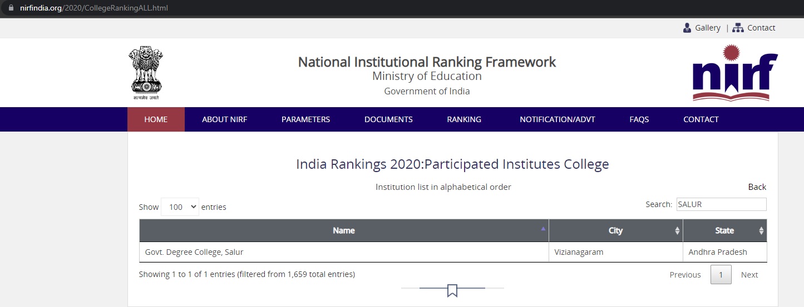804x307 pixels.
Task: Sort by State column arrows
Action: point(761,231)
